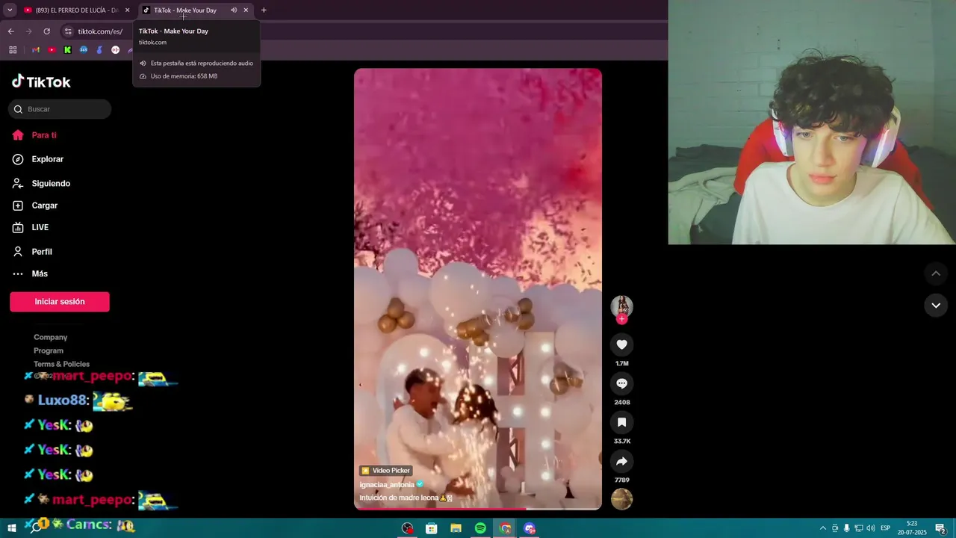This screenshot has width=956, height=538.
Task: Go back in browser history
Action: pyautogui.click(x=10, y=31)
